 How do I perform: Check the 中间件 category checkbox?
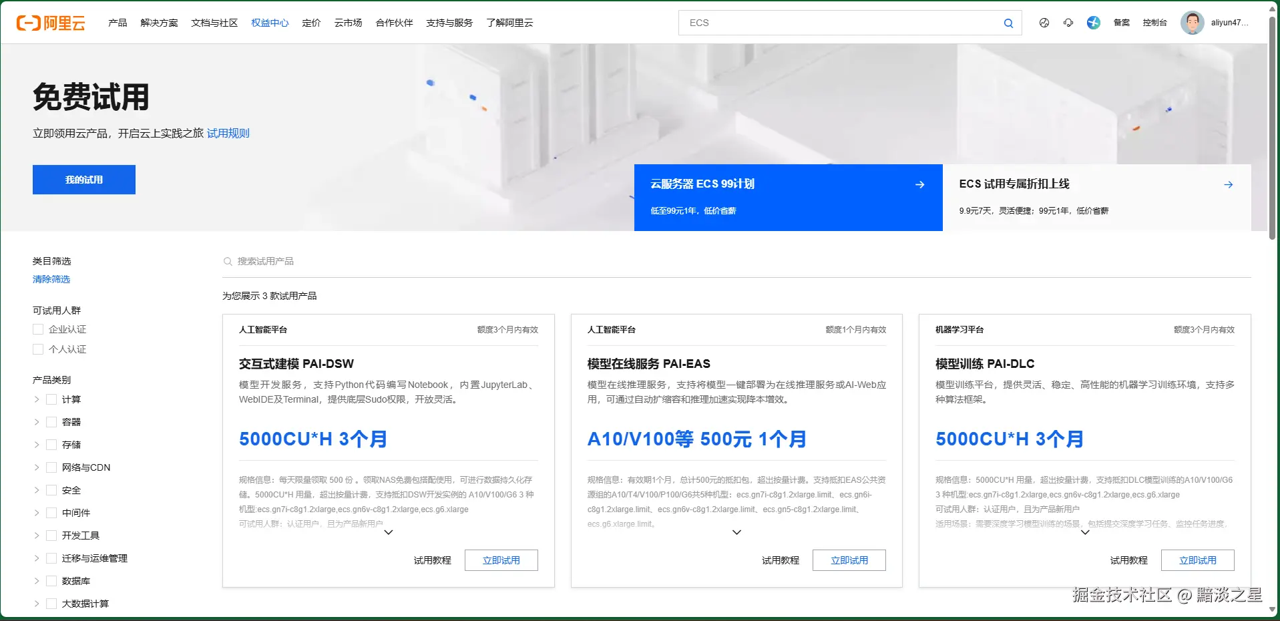pos(51,513)
